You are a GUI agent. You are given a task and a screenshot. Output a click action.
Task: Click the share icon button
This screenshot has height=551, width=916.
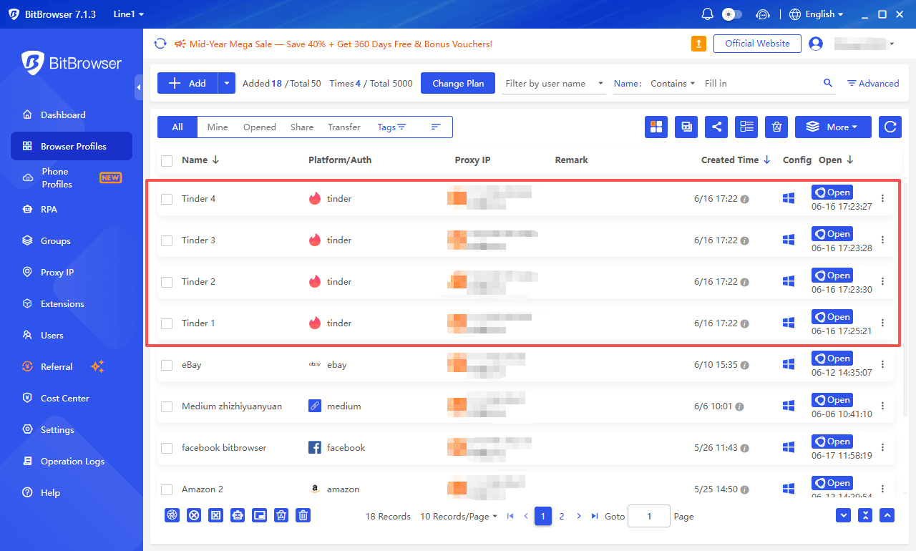(x=716, y=127)
